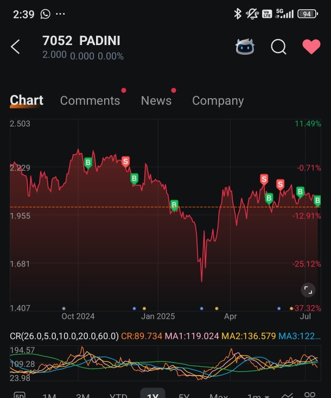Select the 5Y time range
The height and width of the screenshot is (398, 331).
[x=184, y=395]
